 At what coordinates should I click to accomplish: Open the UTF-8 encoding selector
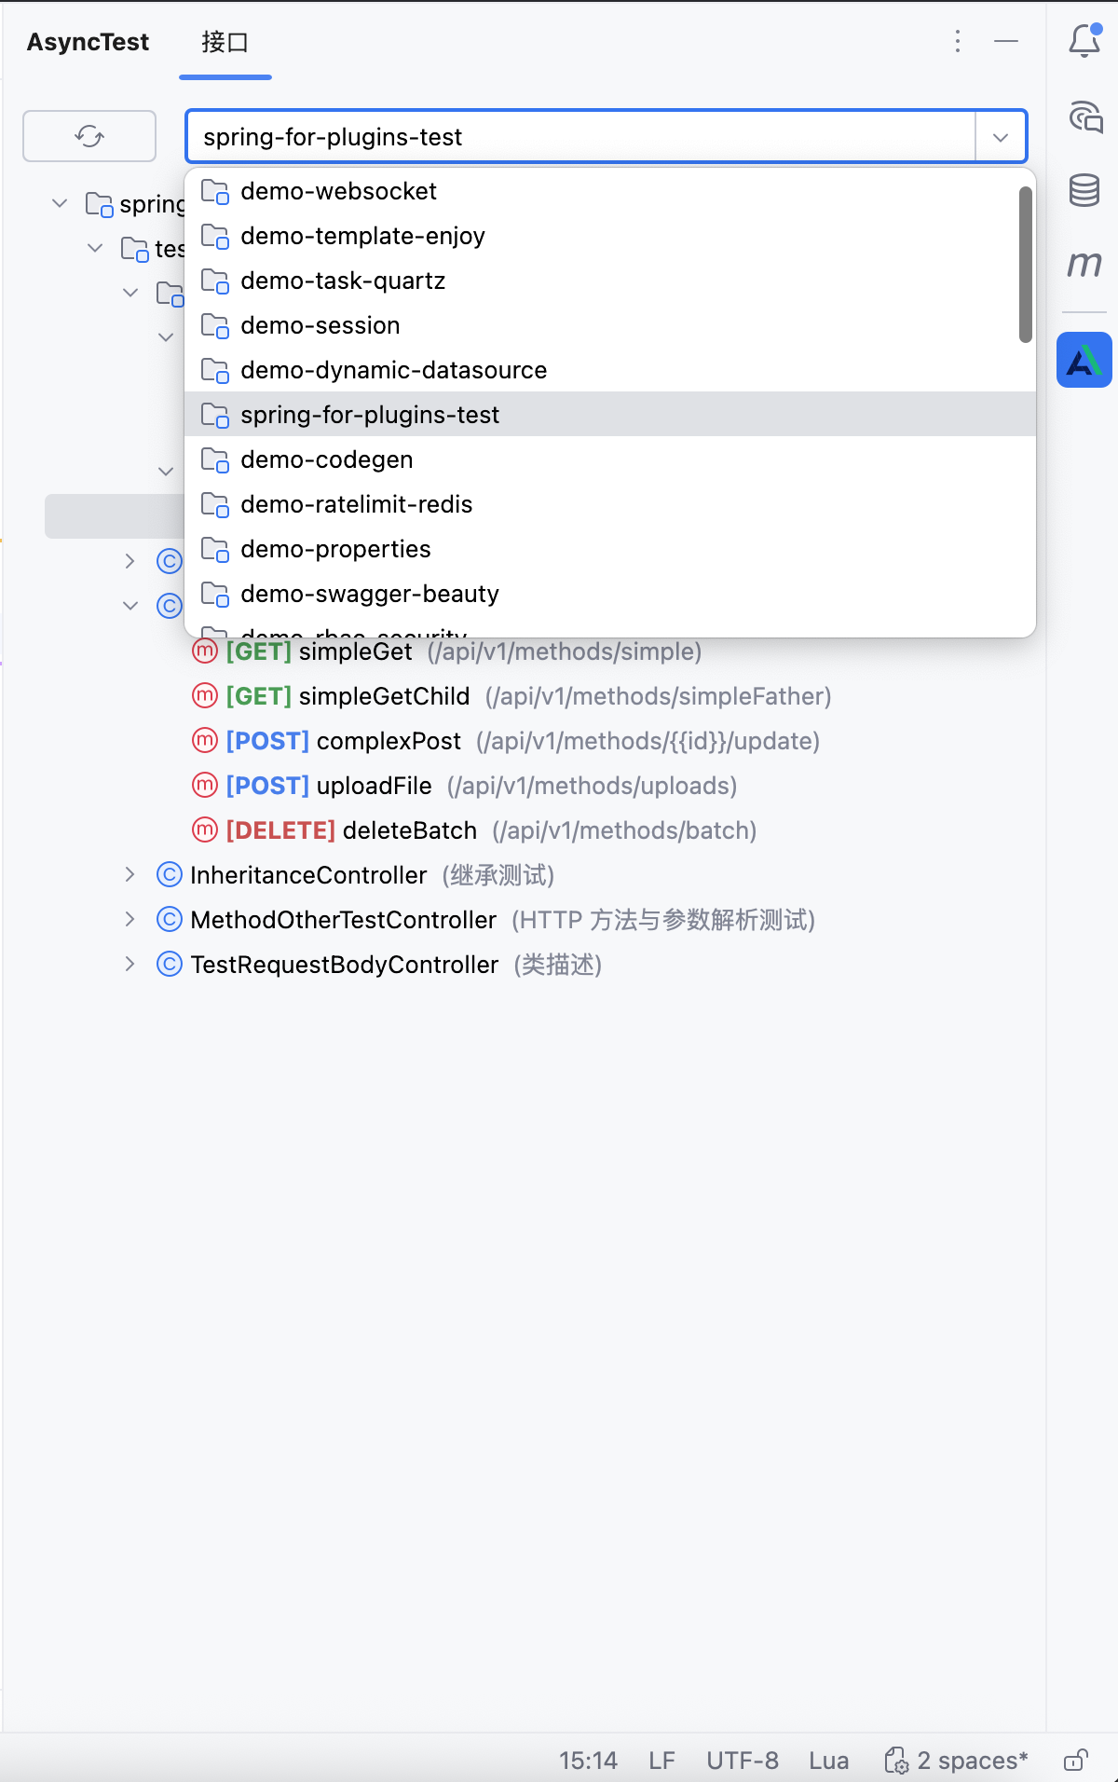click(x=742, y=1760)
